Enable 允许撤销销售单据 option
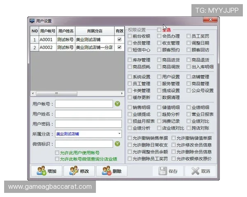Screen dimensions: 247x197 130,138
